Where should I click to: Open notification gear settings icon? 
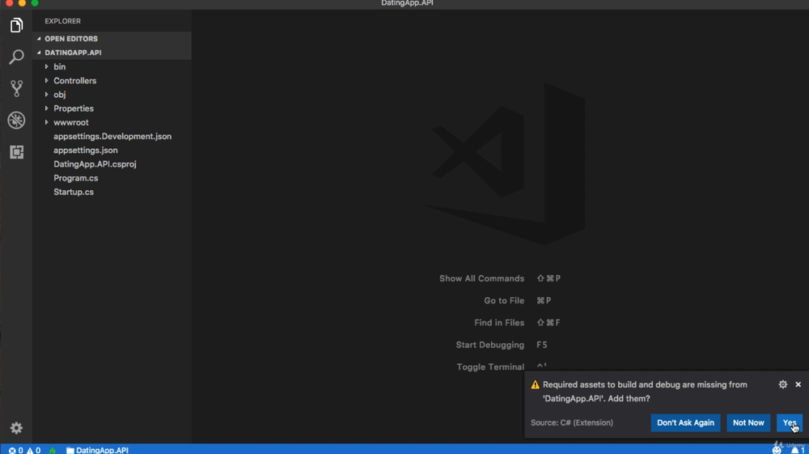click(782, 384)
